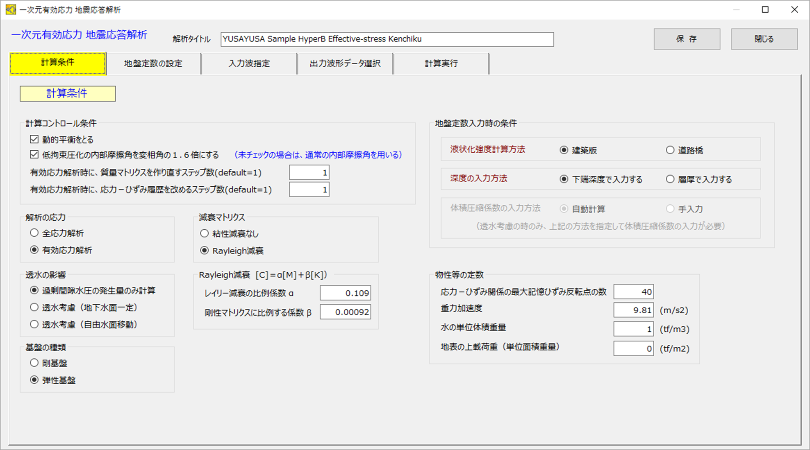Screen dimensions: 810x450
Task: Switch to the 地盤定数の設定 tab
Action: [153, 63]
